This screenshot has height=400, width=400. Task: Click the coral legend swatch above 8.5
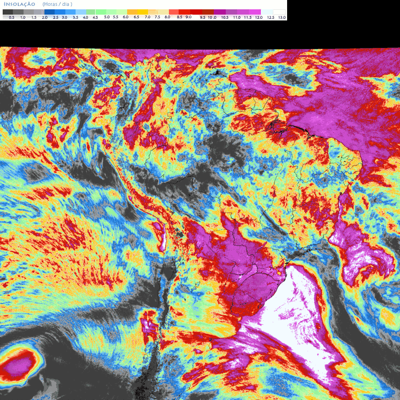[174, 12]
